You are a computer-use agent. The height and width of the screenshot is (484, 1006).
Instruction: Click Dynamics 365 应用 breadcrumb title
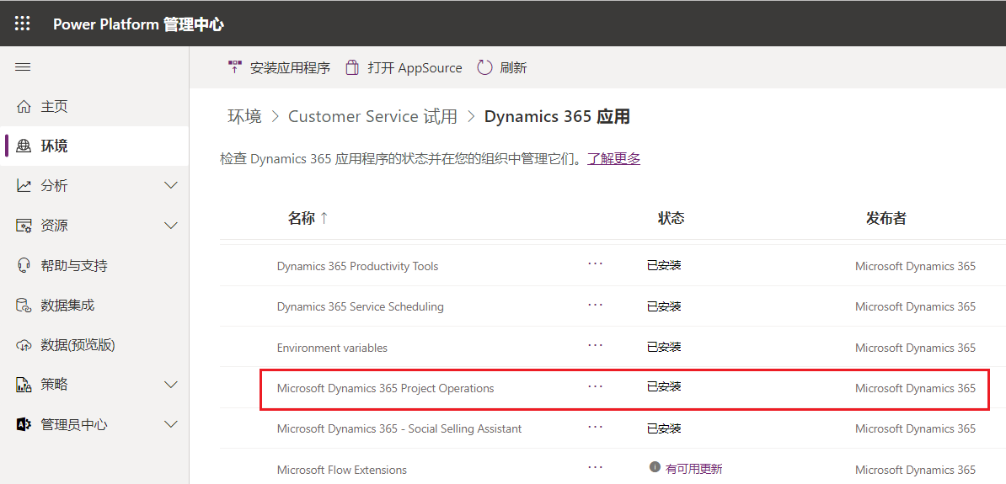(557, 117)
